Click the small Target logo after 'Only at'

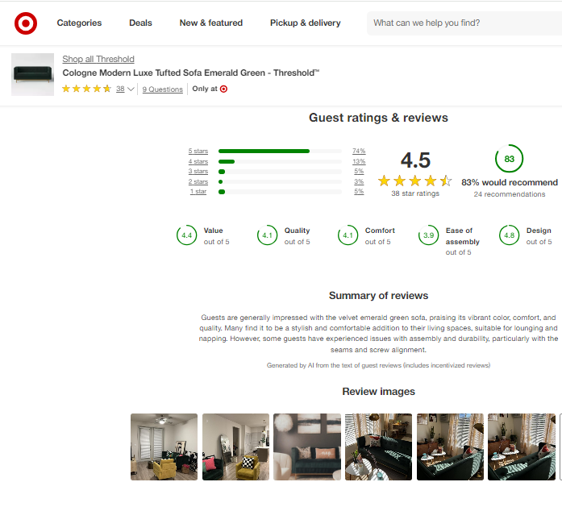(223, 89)
